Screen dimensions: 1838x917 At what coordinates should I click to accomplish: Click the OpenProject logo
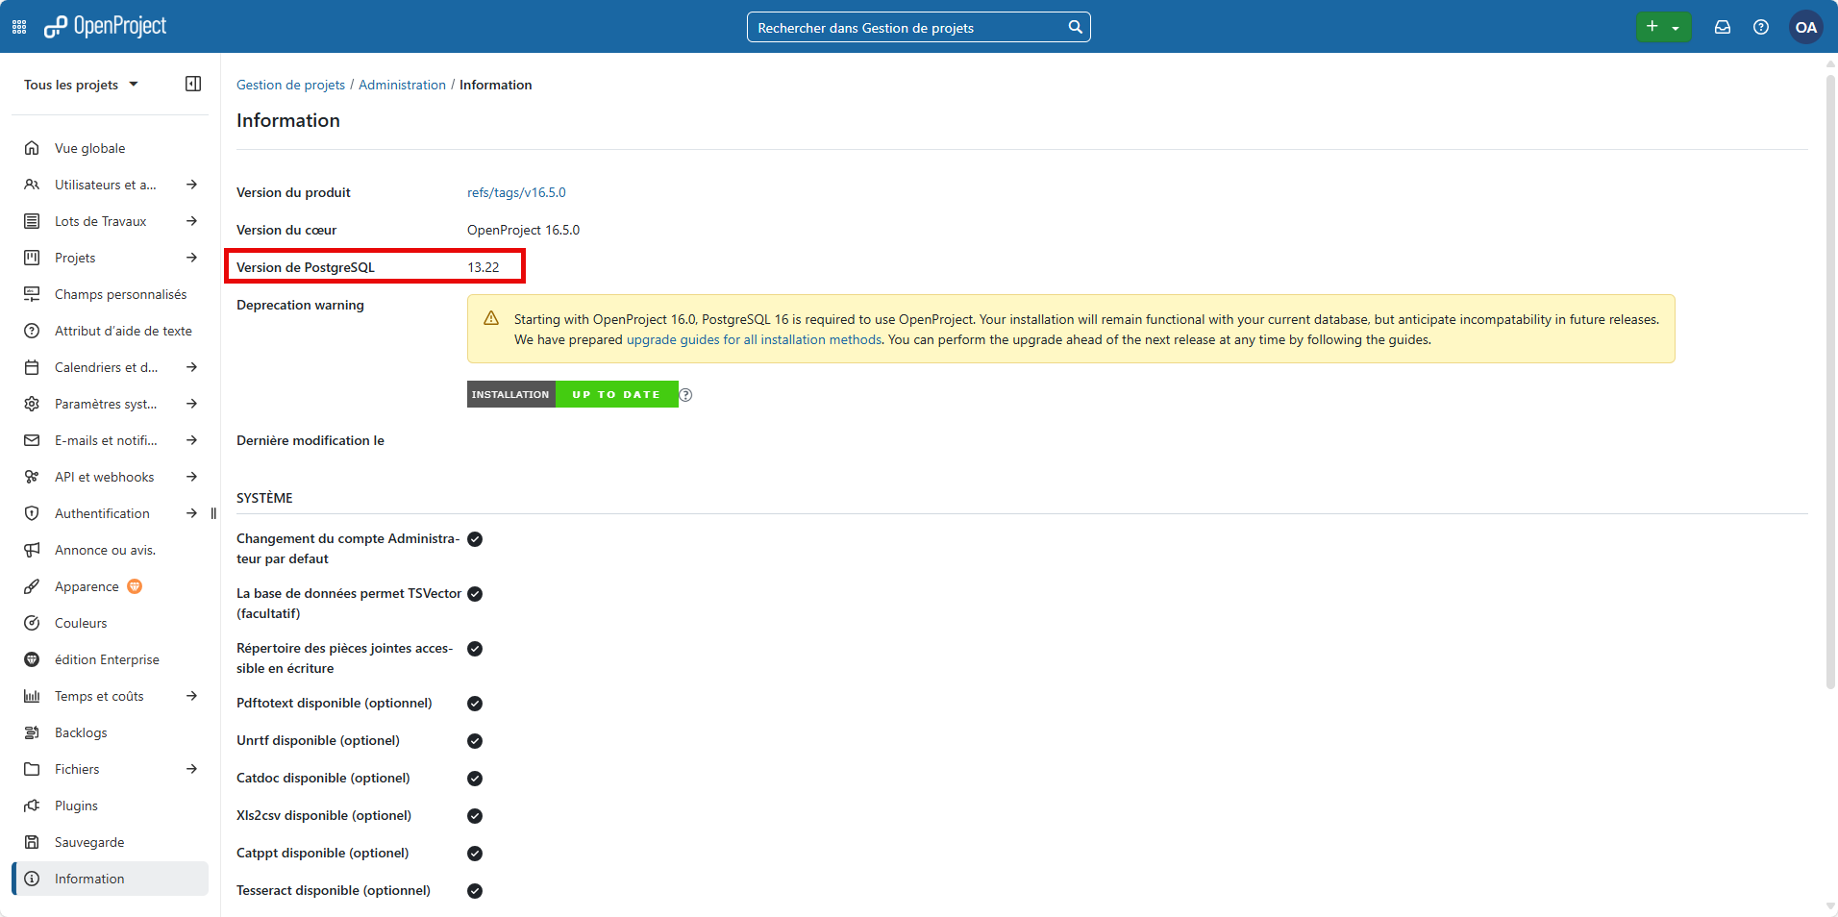106,27
